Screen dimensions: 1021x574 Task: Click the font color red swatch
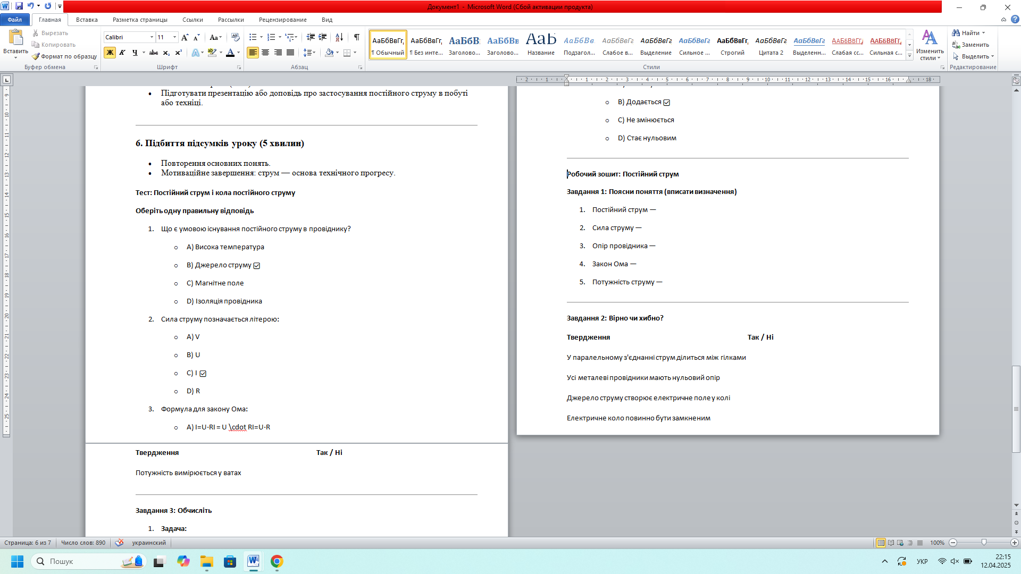click(x=230, y=53)
